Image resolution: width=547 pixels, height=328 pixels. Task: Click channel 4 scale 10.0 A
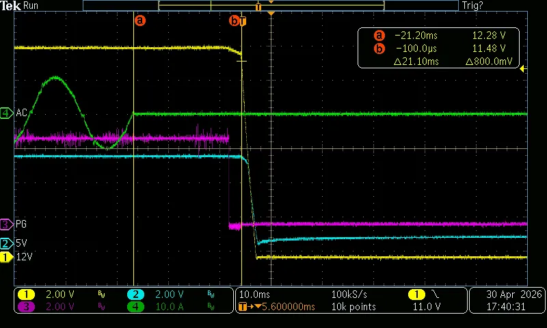click(x=169, y=307)
